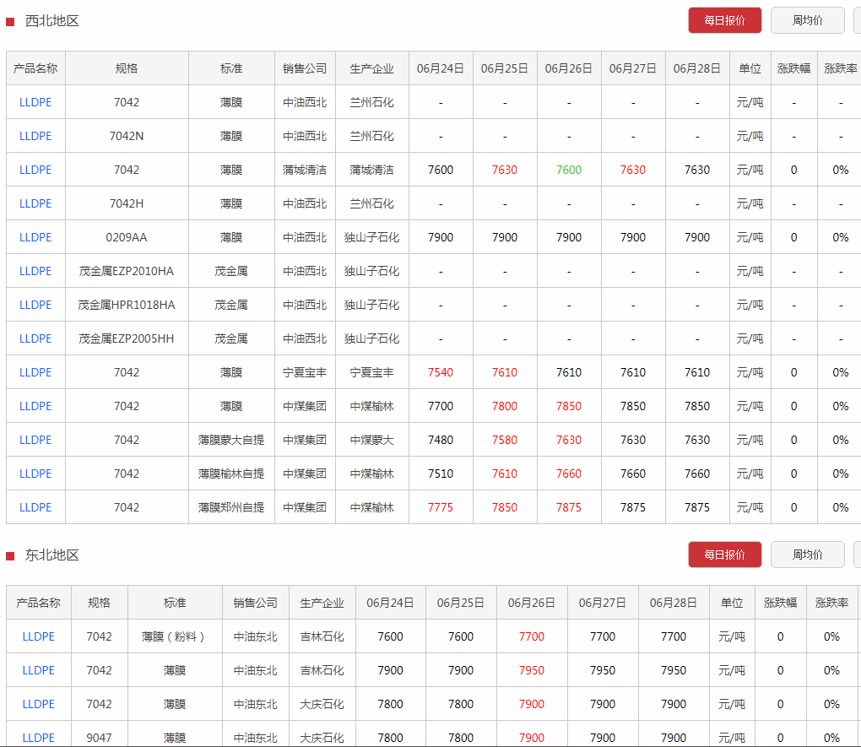This screenshot has height=747, width=861.
Task: Open LLDPE link in 薄膜榆林自提 row
Action: point(35,474)
